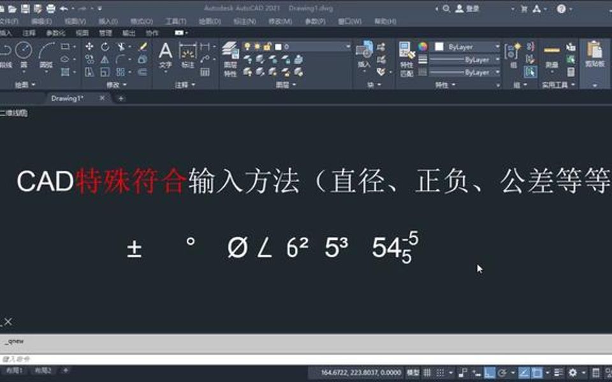Screen dimensions: 612x382
Task: Open the multiline Text tool
Action: pos(164,50)
